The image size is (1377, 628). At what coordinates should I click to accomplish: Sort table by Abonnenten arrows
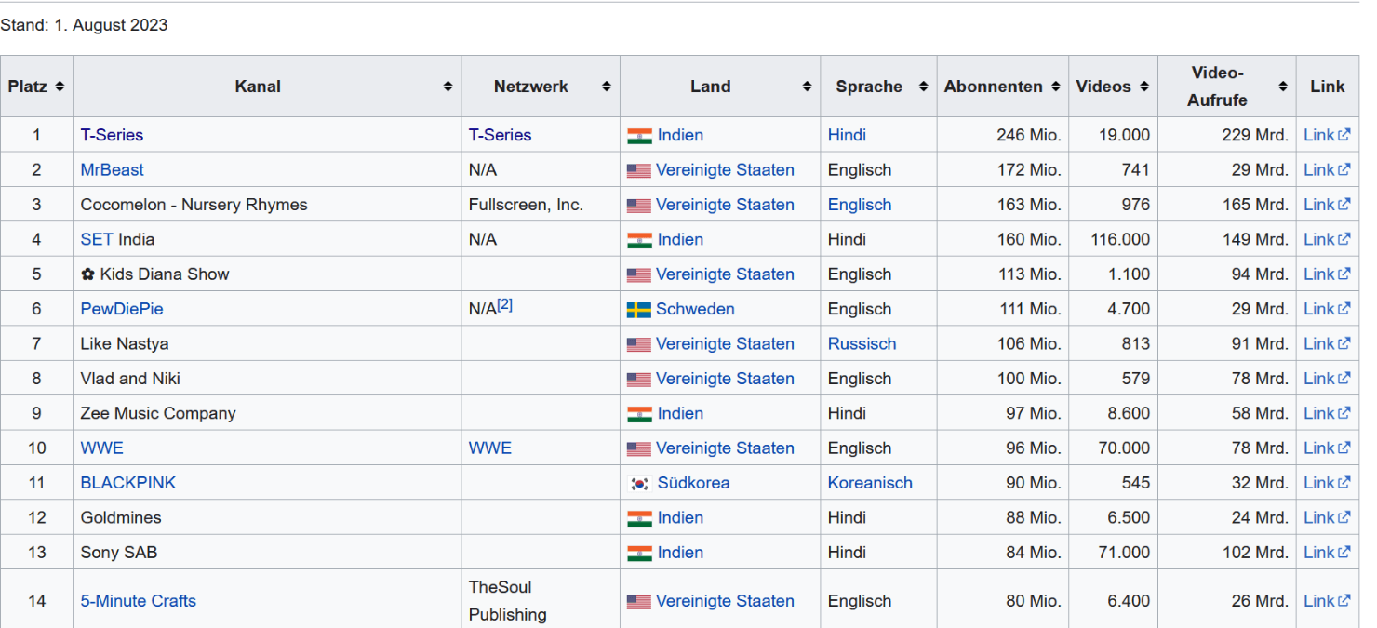(x=1056, y=87)
